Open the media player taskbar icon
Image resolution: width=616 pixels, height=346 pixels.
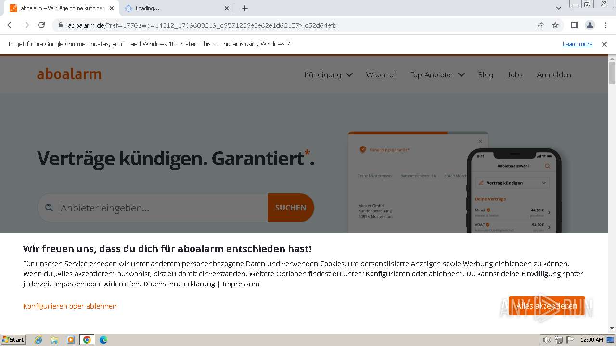pyautogui.click(x=71, y=340)
